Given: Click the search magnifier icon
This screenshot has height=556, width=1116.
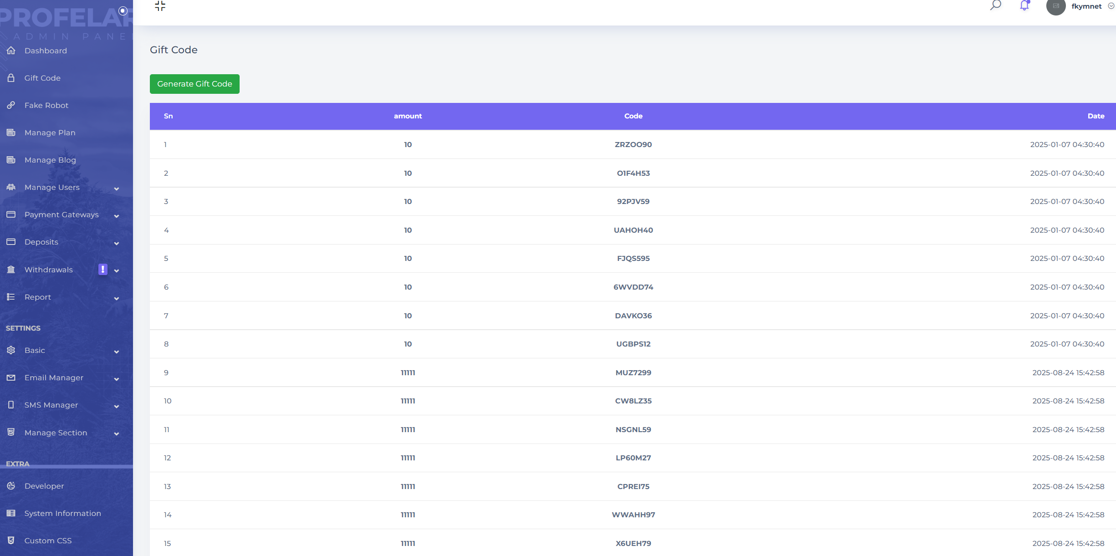Looking at the screenshot, I should pos(995,5).
